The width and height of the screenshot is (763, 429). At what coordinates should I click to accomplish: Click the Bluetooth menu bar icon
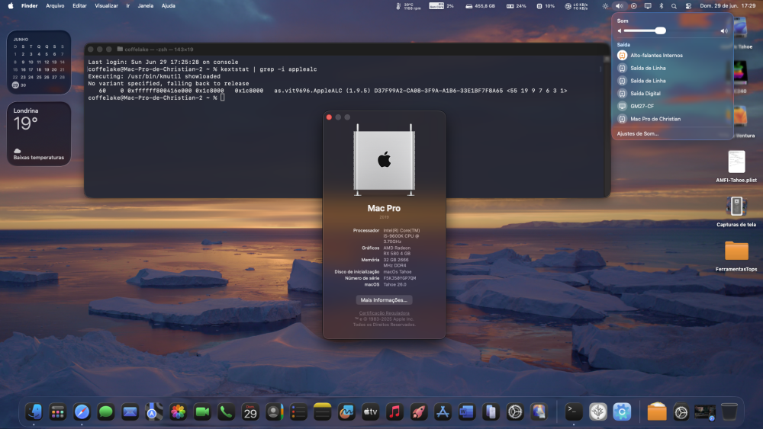coord(662,6)
